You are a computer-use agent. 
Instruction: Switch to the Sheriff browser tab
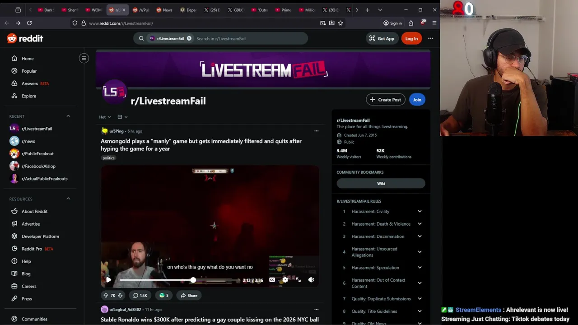click(70, 10)
